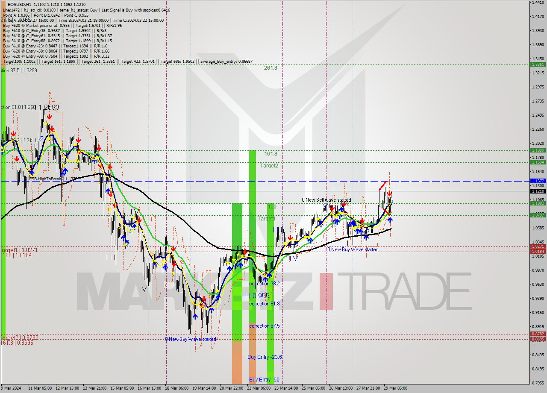Click the '161.8' Fibonacci level label
547x393 pixels.
(x=271, y=154)
